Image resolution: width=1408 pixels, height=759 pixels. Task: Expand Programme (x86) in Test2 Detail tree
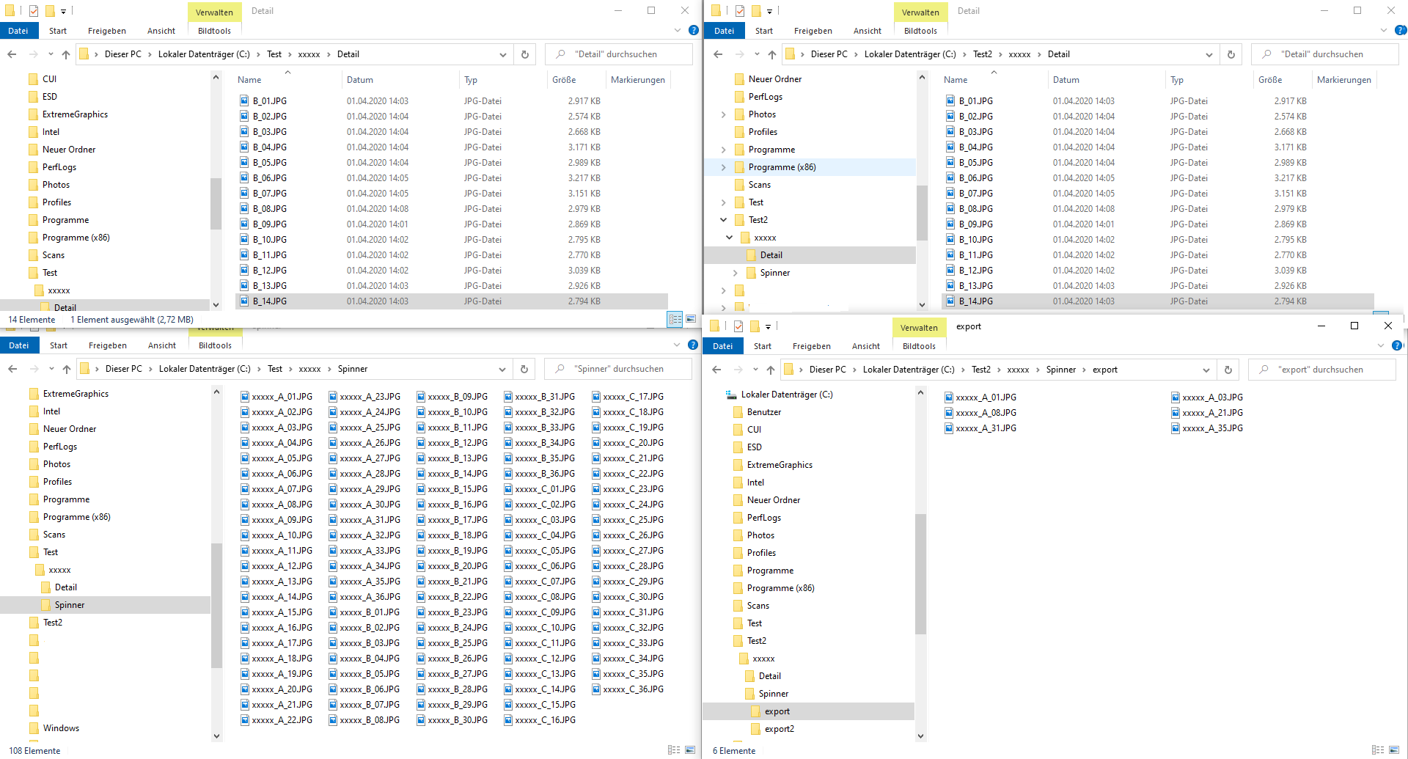click(x=724, y=167)
